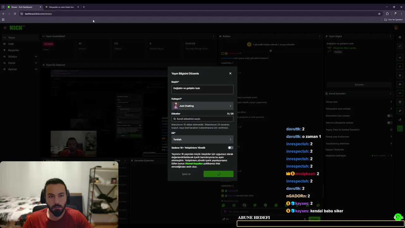Click the chat send button
This screenshot has width=405, height=228.
pyautogui.click(x=314, y=219)
